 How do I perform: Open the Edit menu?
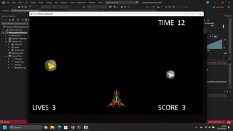point(14,2)
